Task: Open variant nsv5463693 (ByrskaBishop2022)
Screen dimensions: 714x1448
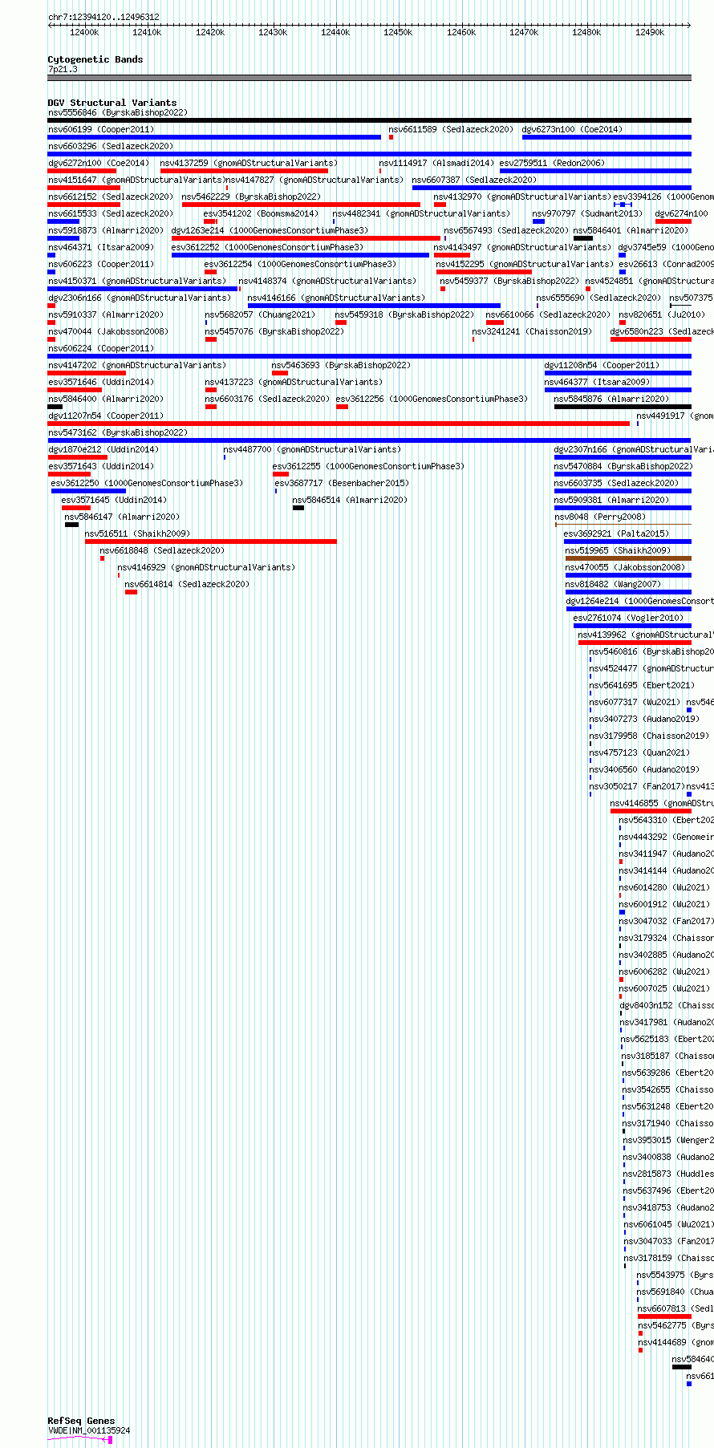Action: point(342,365)
